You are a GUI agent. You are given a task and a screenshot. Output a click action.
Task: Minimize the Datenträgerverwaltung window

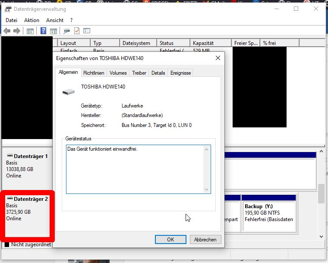click(x=277, y=9)
